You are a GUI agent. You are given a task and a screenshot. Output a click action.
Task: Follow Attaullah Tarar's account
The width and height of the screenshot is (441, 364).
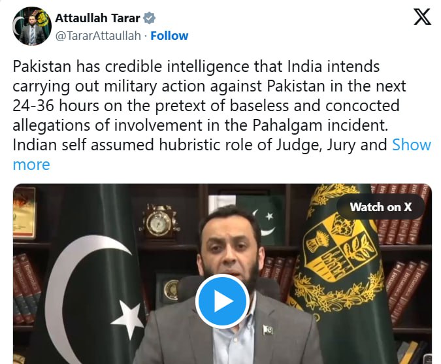pos(169,36)
